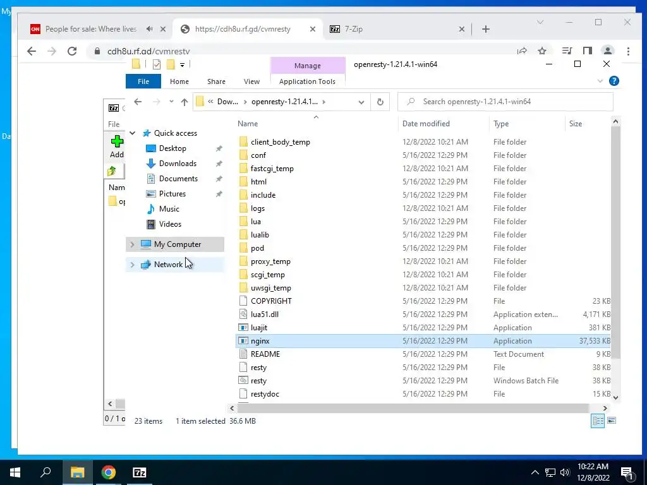647x485 pixels.
Task: Open the Explorer File menu
Action: (143, 81)
